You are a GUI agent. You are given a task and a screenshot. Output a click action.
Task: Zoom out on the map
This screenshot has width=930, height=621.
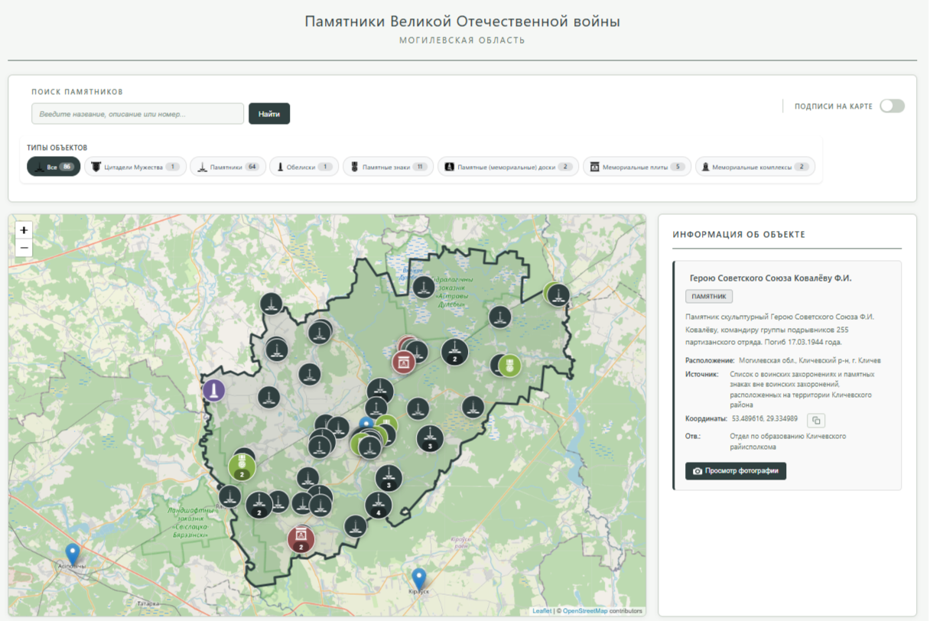point(24,248)
